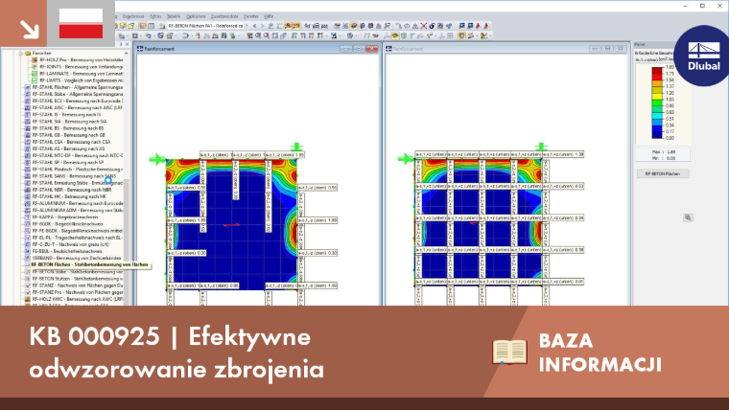This screenshot has height=410, width=729.
Task: Click the navigator vertical scrollbar
Action: tap(126, 176)
